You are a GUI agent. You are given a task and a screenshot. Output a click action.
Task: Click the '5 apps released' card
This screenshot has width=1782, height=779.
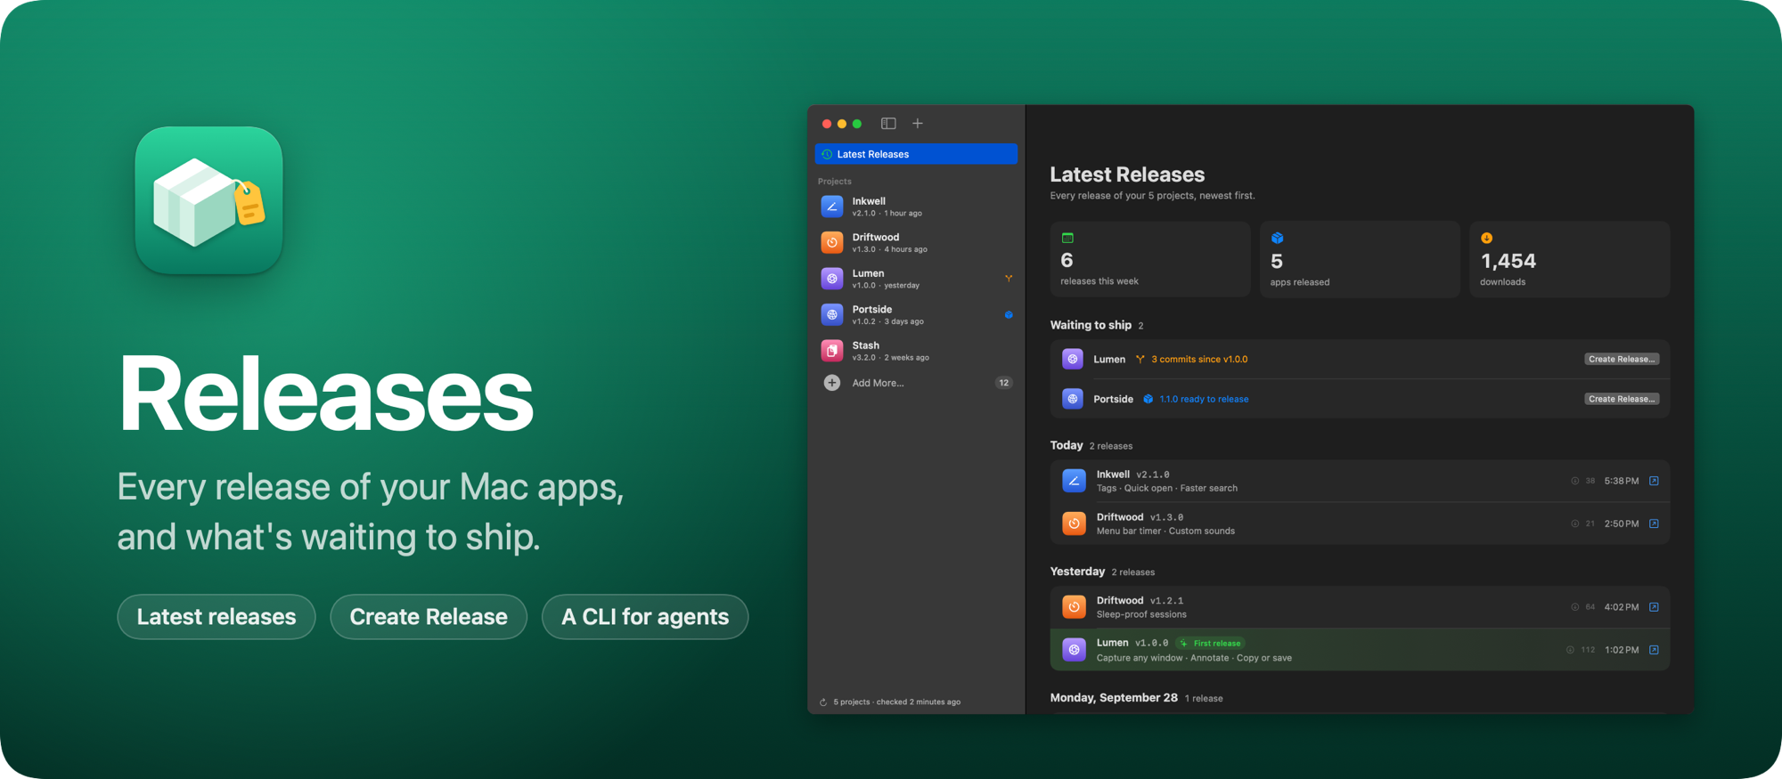click(1360, 259)
